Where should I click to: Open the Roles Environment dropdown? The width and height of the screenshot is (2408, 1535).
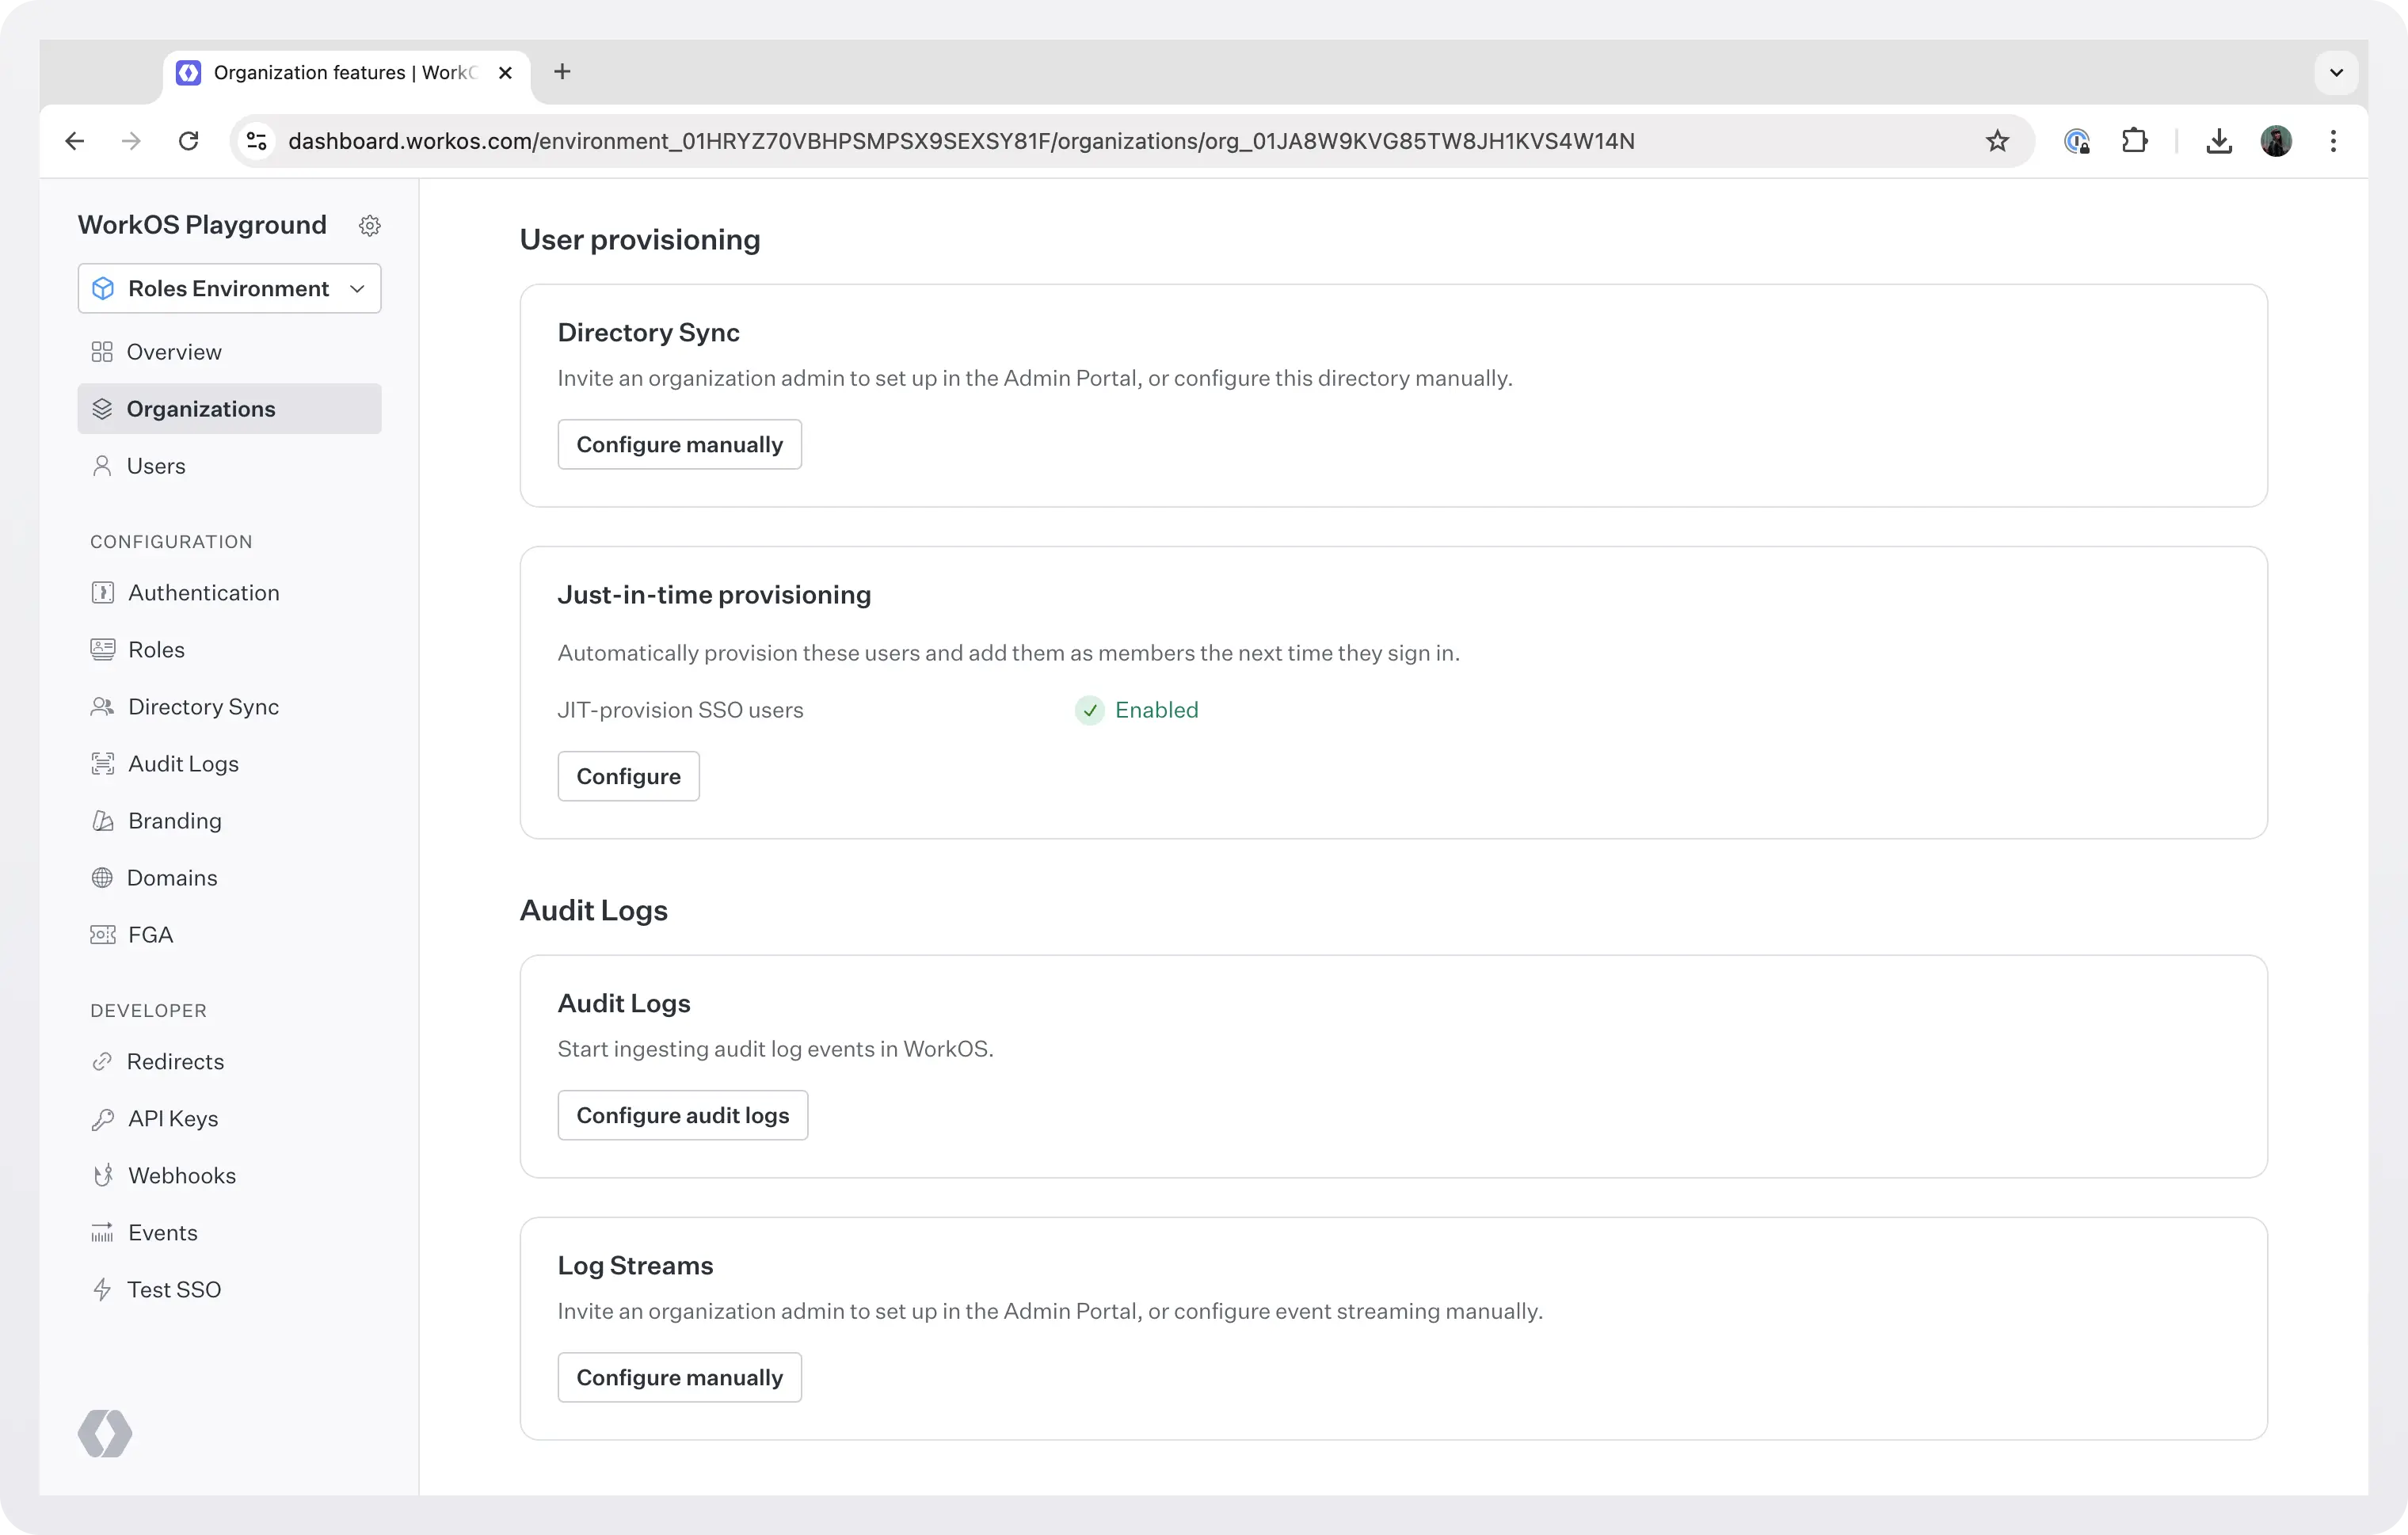point(229,288)
